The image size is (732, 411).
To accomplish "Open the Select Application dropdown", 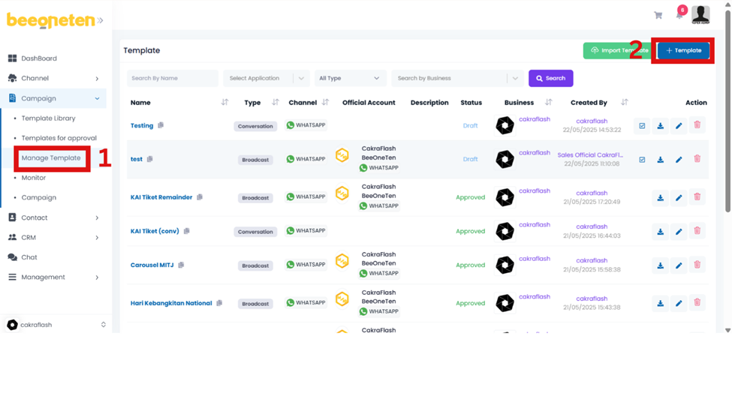I will (x=267, y=78).
